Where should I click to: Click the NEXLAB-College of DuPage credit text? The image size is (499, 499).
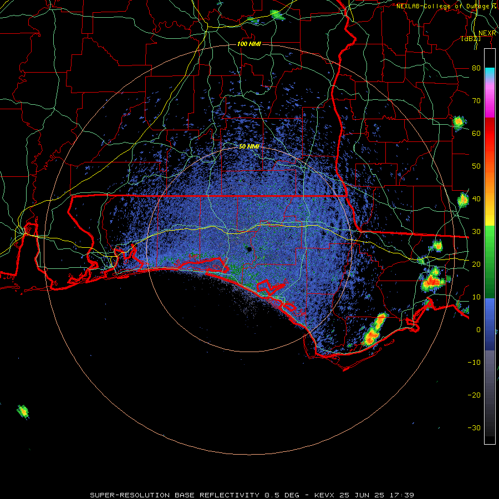[446, 6]
